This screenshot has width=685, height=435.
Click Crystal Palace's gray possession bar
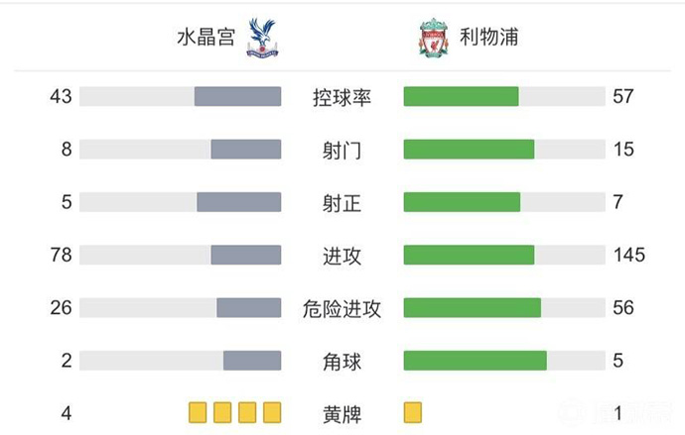tap(237, 96)
